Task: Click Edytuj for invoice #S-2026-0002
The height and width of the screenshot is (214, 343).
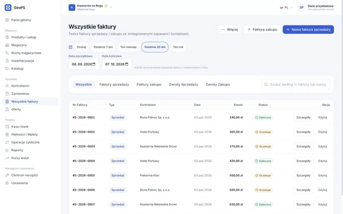Action: (323, 132)
